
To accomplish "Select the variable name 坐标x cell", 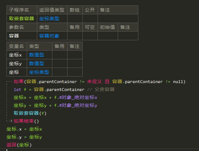I will point(17,55).
